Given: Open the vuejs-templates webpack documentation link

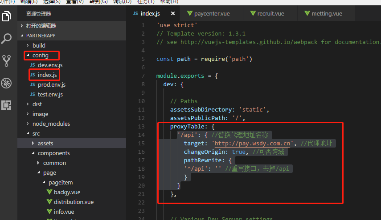Looking at the screenshot, I should (x=249, y=42).
